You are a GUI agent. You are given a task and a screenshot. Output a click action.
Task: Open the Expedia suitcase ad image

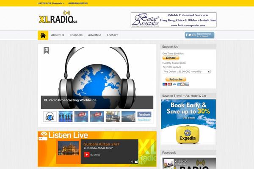coord(188,135)
